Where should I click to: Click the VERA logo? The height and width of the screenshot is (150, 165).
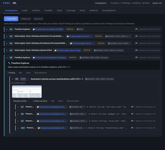[6, 3]
